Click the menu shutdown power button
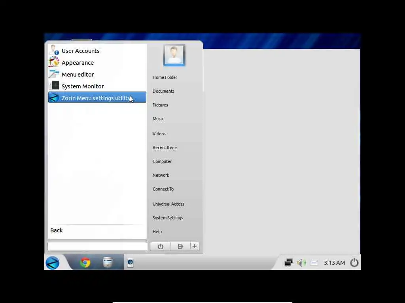The image size is (405, 303). click(161, 247)
